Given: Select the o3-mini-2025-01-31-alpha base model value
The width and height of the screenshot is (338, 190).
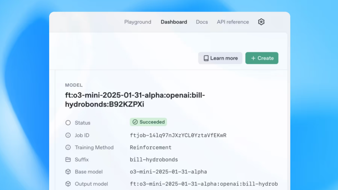Looking at the screenshot, I should click(x=168, y=172).
